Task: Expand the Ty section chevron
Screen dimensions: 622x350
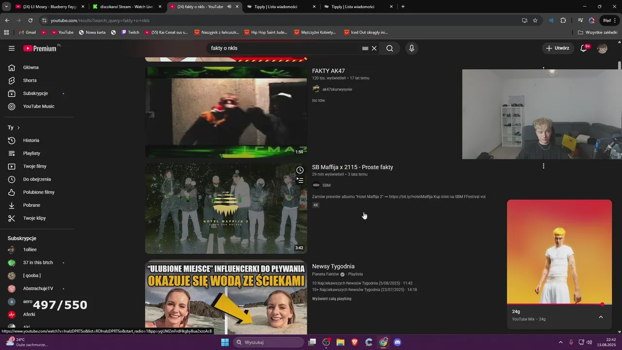Action: 18,127
